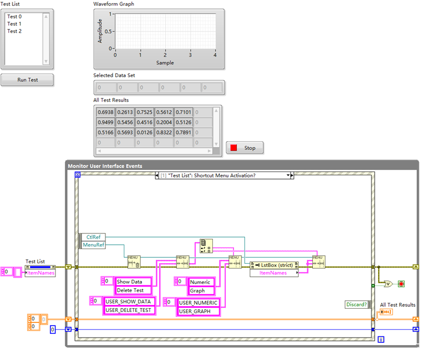Go to previous event case arrow

click(x=157, y=175)
